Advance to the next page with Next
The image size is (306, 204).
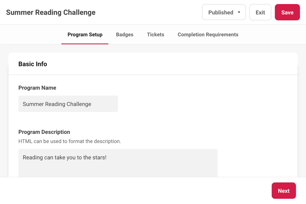(x=284, y=191)
